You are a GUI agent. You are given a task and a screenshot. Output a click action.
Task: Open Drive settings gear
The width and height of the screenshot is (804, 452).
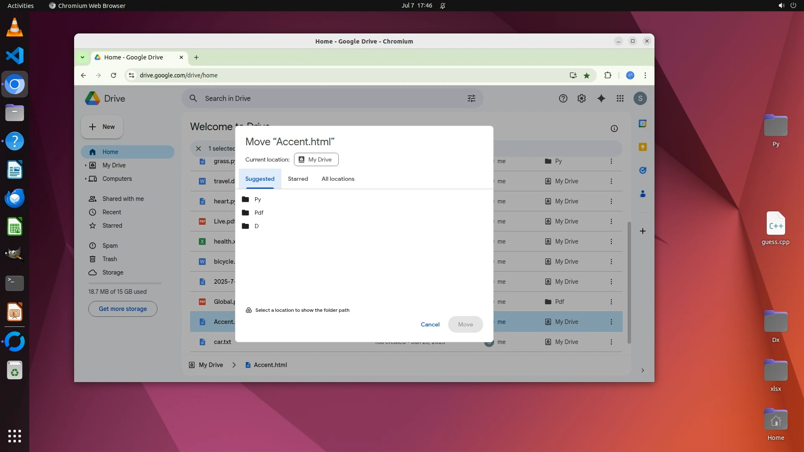[x=582, y=98]
